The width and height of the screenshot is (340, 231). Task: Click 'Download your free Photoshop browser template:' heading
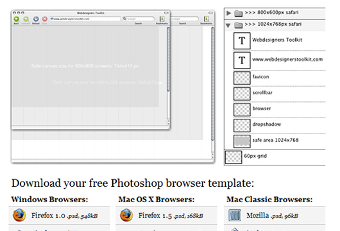133,184
